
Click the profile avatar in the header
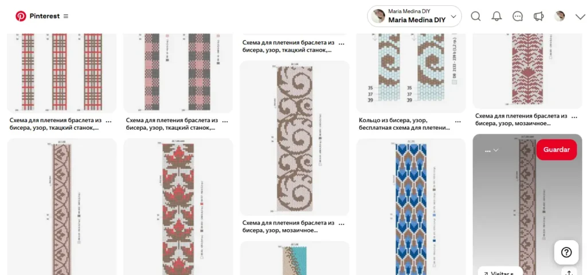559,16
